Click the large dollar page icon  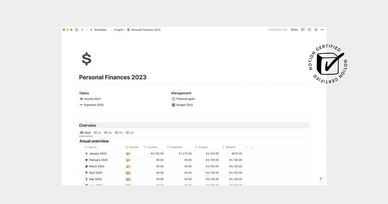(x=86, y=59)
